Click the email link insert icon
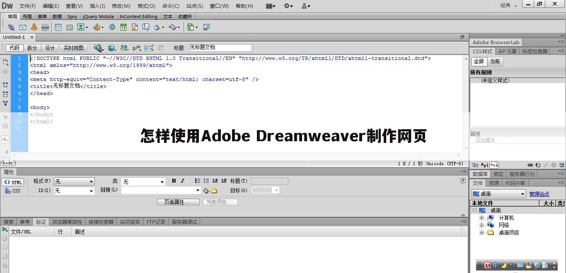The height and width of the screenshot is (273, 566). 23,27
